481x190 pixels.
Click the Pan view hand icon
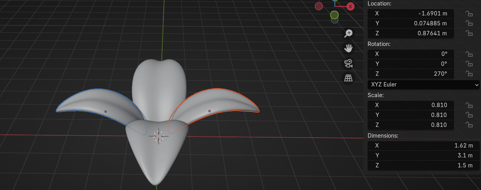coord(349,48)
